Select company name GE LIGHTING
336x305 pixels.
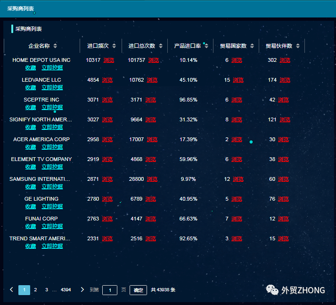coord(41,199)
